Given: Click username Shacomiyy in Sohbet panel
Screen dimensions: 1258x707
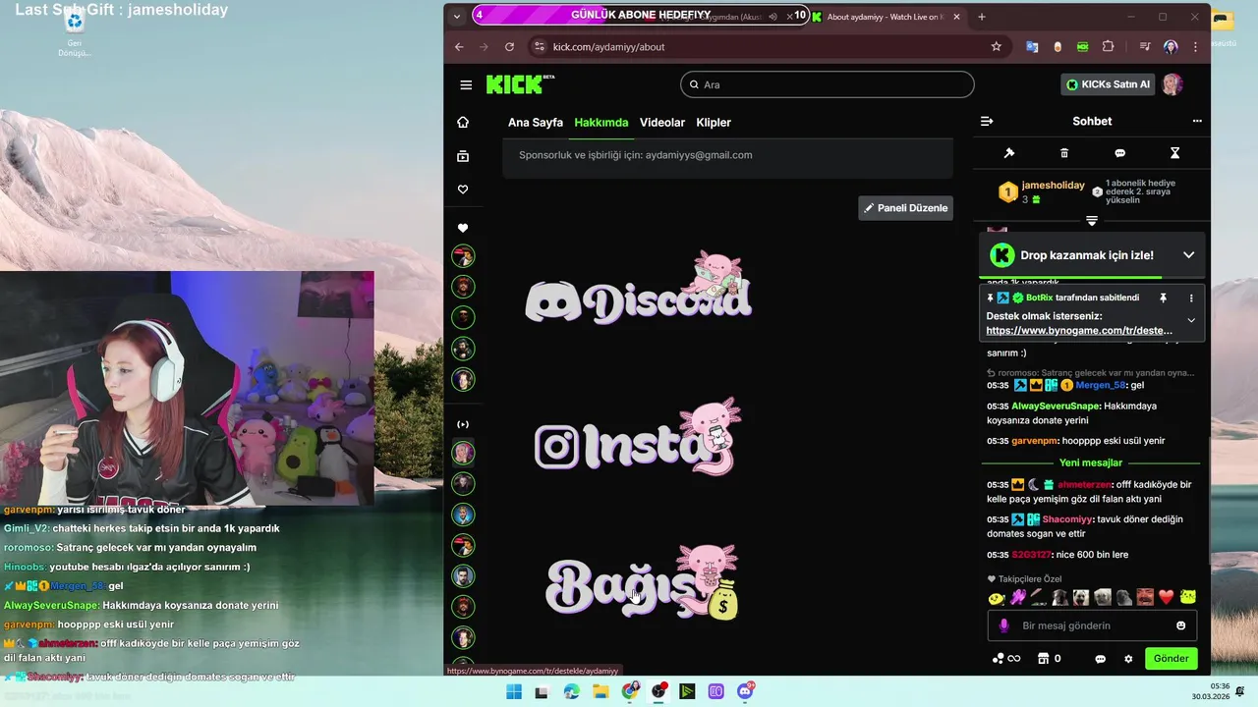Looking at the screenshot, I should point(1068,519).
